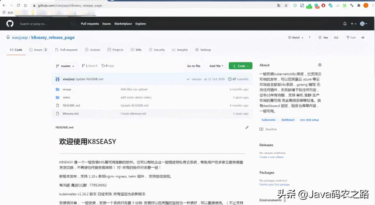This screenshot has height=205, width=375.
Task: Open the browser extensions puzzle icon
Action: (359, 5)
